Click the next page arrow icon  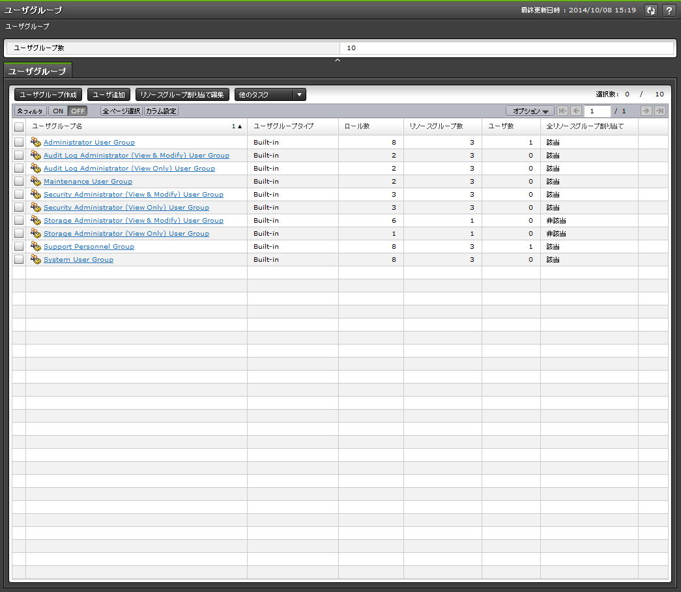click(x=646, y=111)
